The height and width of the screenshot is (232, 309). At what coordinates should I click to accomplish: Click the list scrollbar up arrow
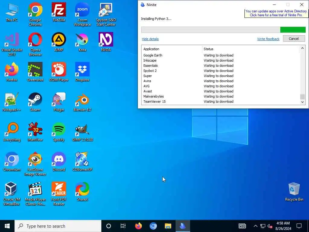pyautogui.click(x=302, y=48)
